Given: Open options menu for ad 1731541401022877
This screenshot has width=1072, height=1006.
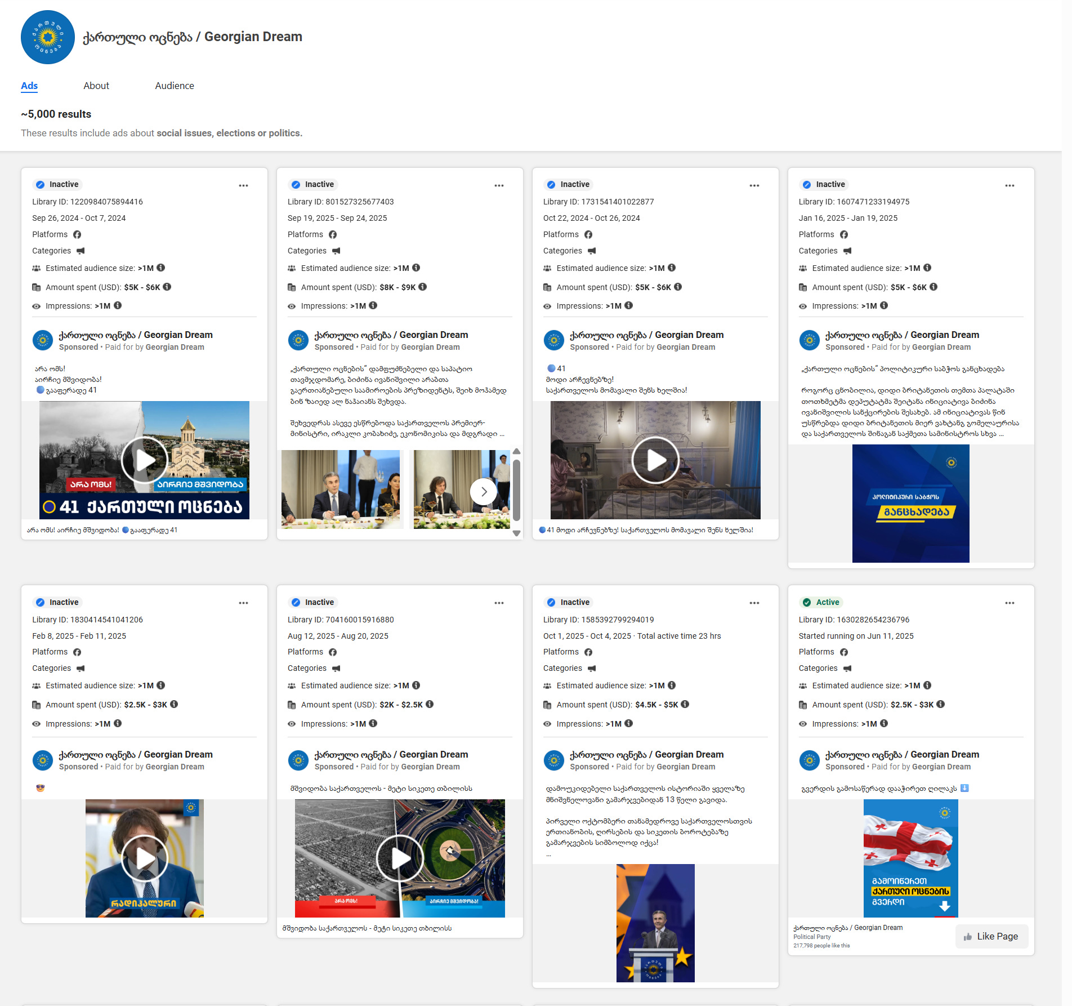Looking at the screenshot, I should coord(754,185).
